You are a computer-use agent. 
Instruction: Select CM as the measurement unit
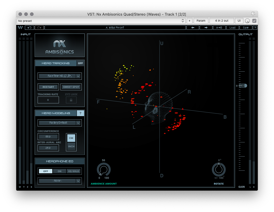pos(71,138)
